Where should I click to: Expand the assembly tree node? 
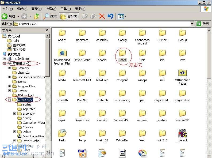[x=14, y=113]
